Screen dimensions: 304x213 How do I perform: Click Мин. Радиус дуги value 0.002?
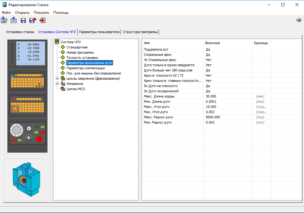[x=210, y=122]
